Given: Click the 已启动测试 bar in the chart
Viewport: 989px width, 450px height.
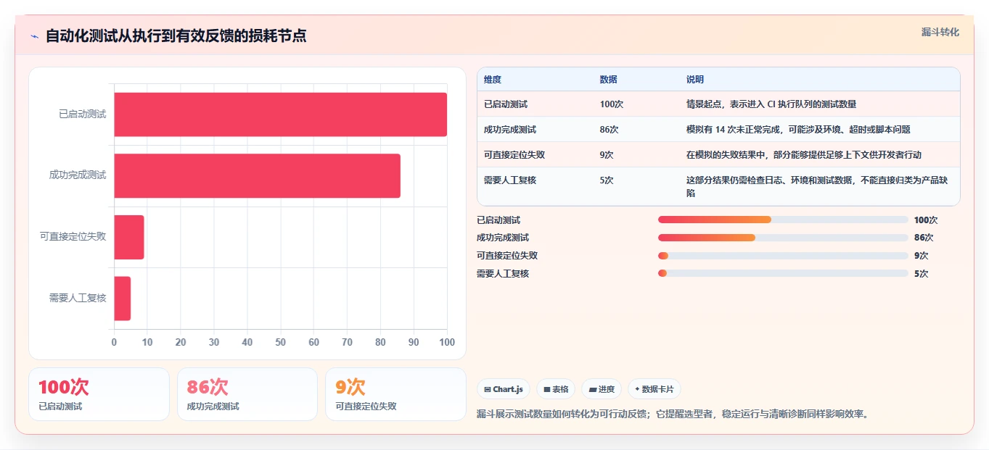Looking at the screenshot, I should point(280,114).
